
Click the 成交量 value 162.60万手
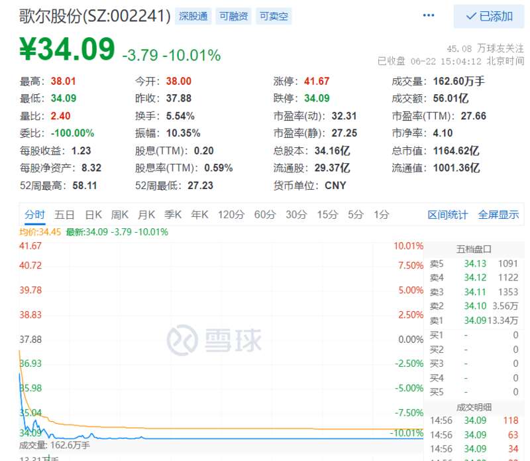point(459,81)
